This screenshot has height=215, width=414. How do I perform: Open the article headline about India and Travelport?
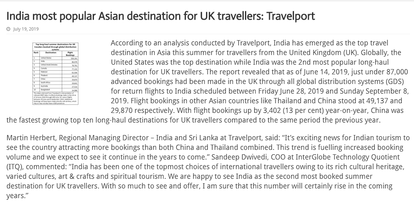click(161, 16)
